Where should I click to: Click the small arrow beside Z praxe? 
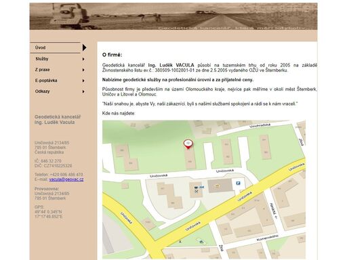coord(83,70)
